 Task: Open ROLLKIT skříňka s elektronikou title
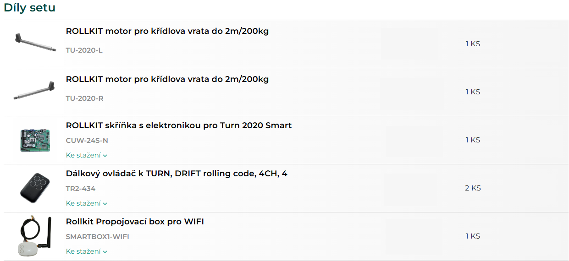(x=179, y=125)
